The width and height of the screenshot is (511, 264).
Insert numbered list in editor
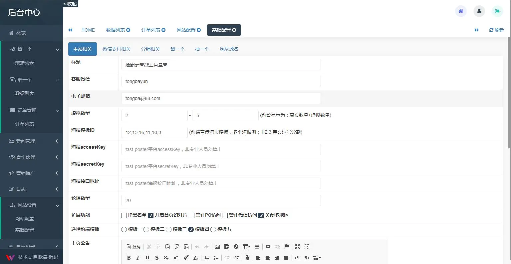coord(207,258)
